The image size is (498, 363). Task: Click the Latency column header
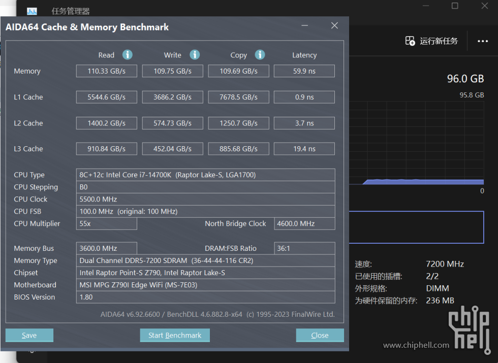(x=304, y=55)
